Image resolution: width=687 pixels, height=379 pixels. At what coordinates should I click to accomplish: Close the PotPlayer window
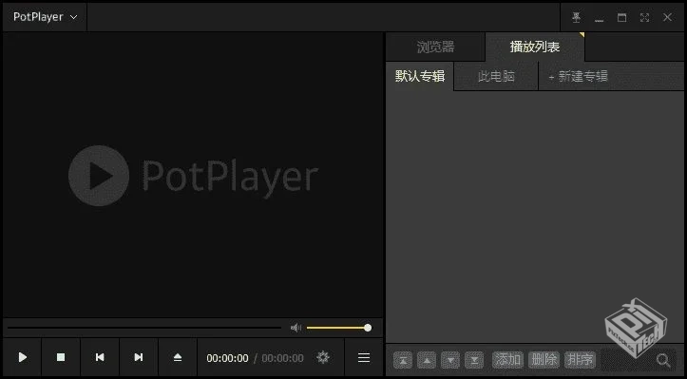[667, 17]
